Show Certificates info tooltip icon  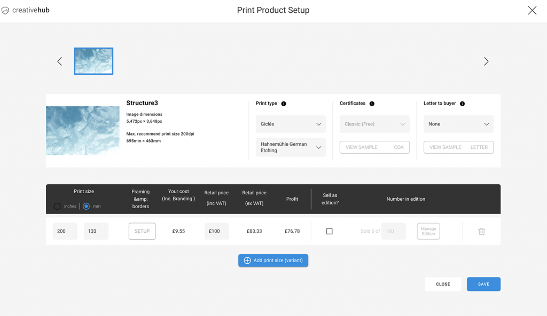coord(372,104)
